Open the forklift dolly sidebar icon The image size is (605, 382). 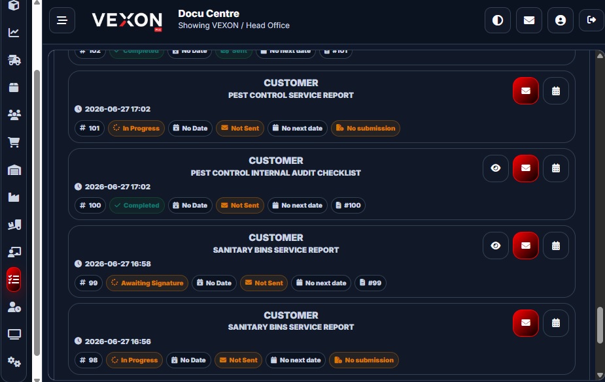pyautogui.click(x=14, y=225)
